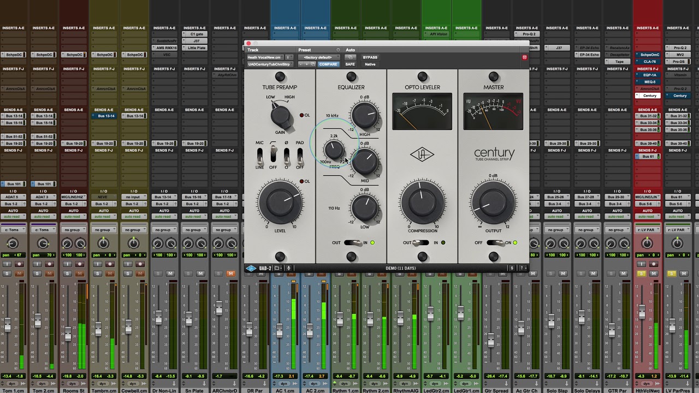This screenshot has height=393, width=699.
Task: Click the highlighted white Century insert slot
Action: pyautogui.click(x=649, y=96)
